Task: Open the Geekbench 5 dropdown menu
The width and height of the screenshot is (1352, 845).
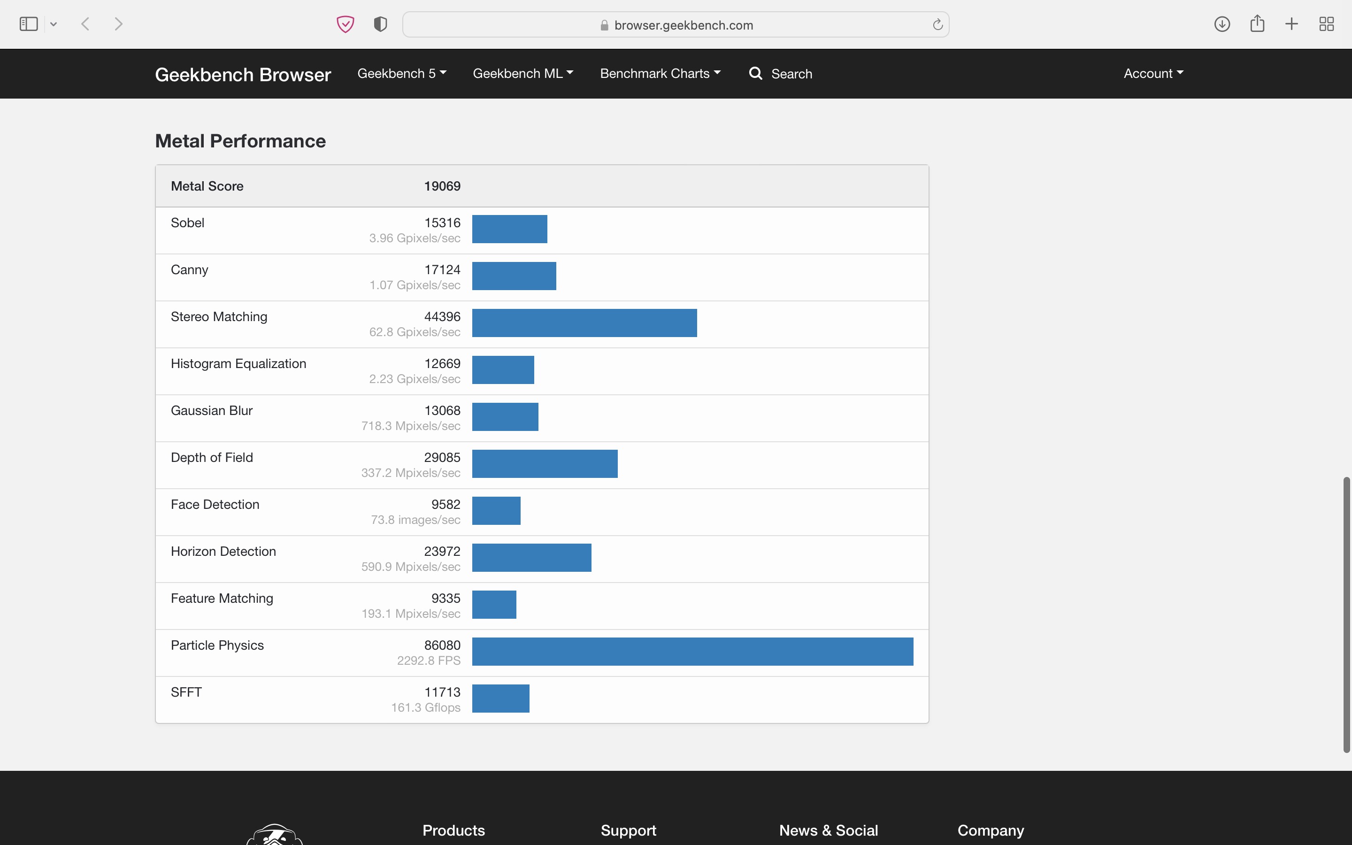Action: [x=401, y=73]
